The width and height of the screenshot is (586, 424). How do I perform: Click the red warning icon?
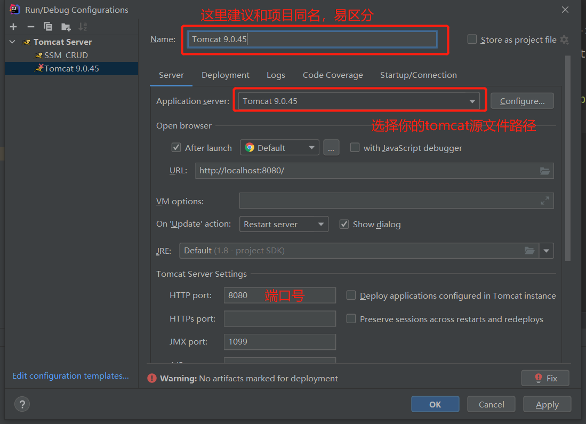152,378
